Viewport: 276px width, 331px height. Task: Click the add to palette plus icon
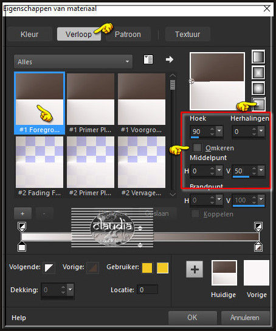pyautogui.click(x=195, y=269)
